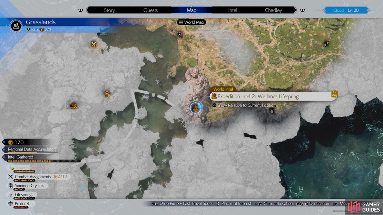
Task: Click the Protorelic icon in list
Action: [10, 204]
